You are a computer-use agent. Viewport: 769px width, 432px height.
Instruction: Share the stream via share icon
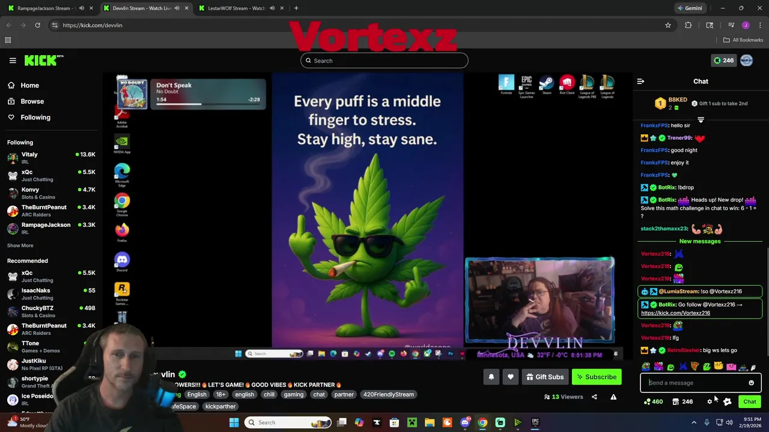pyautogui.click(x=594, y=397)
